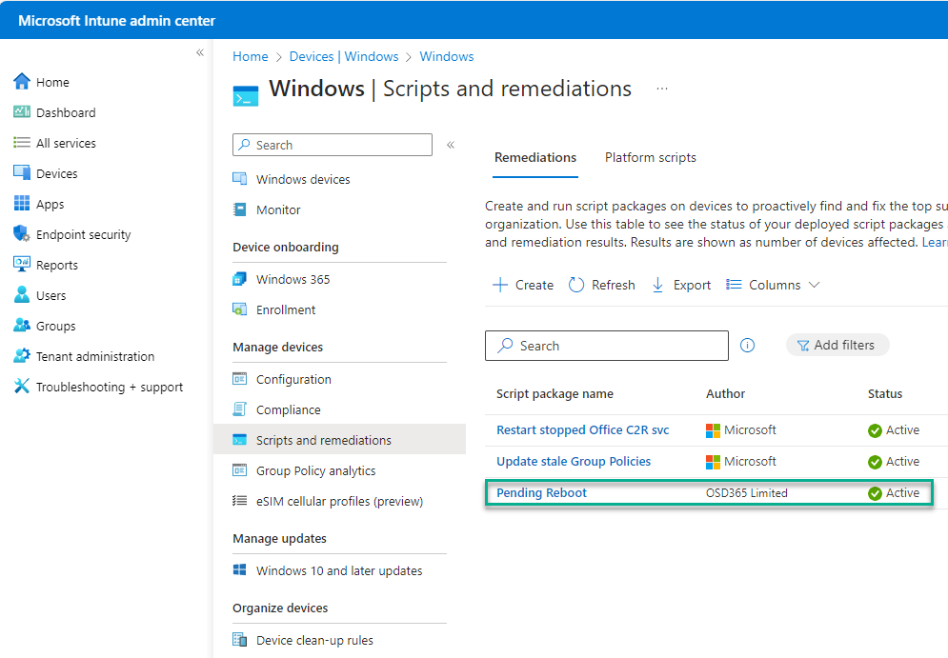Open the Windows 365 menu icon
The width and height of the screenshot is (948, 658).
(x=240, y=279)
